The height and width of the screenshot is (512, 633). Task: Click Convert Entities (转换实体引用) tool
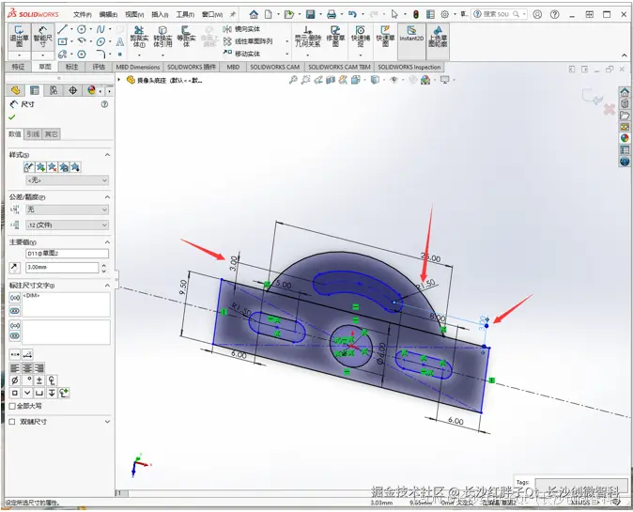162,37
